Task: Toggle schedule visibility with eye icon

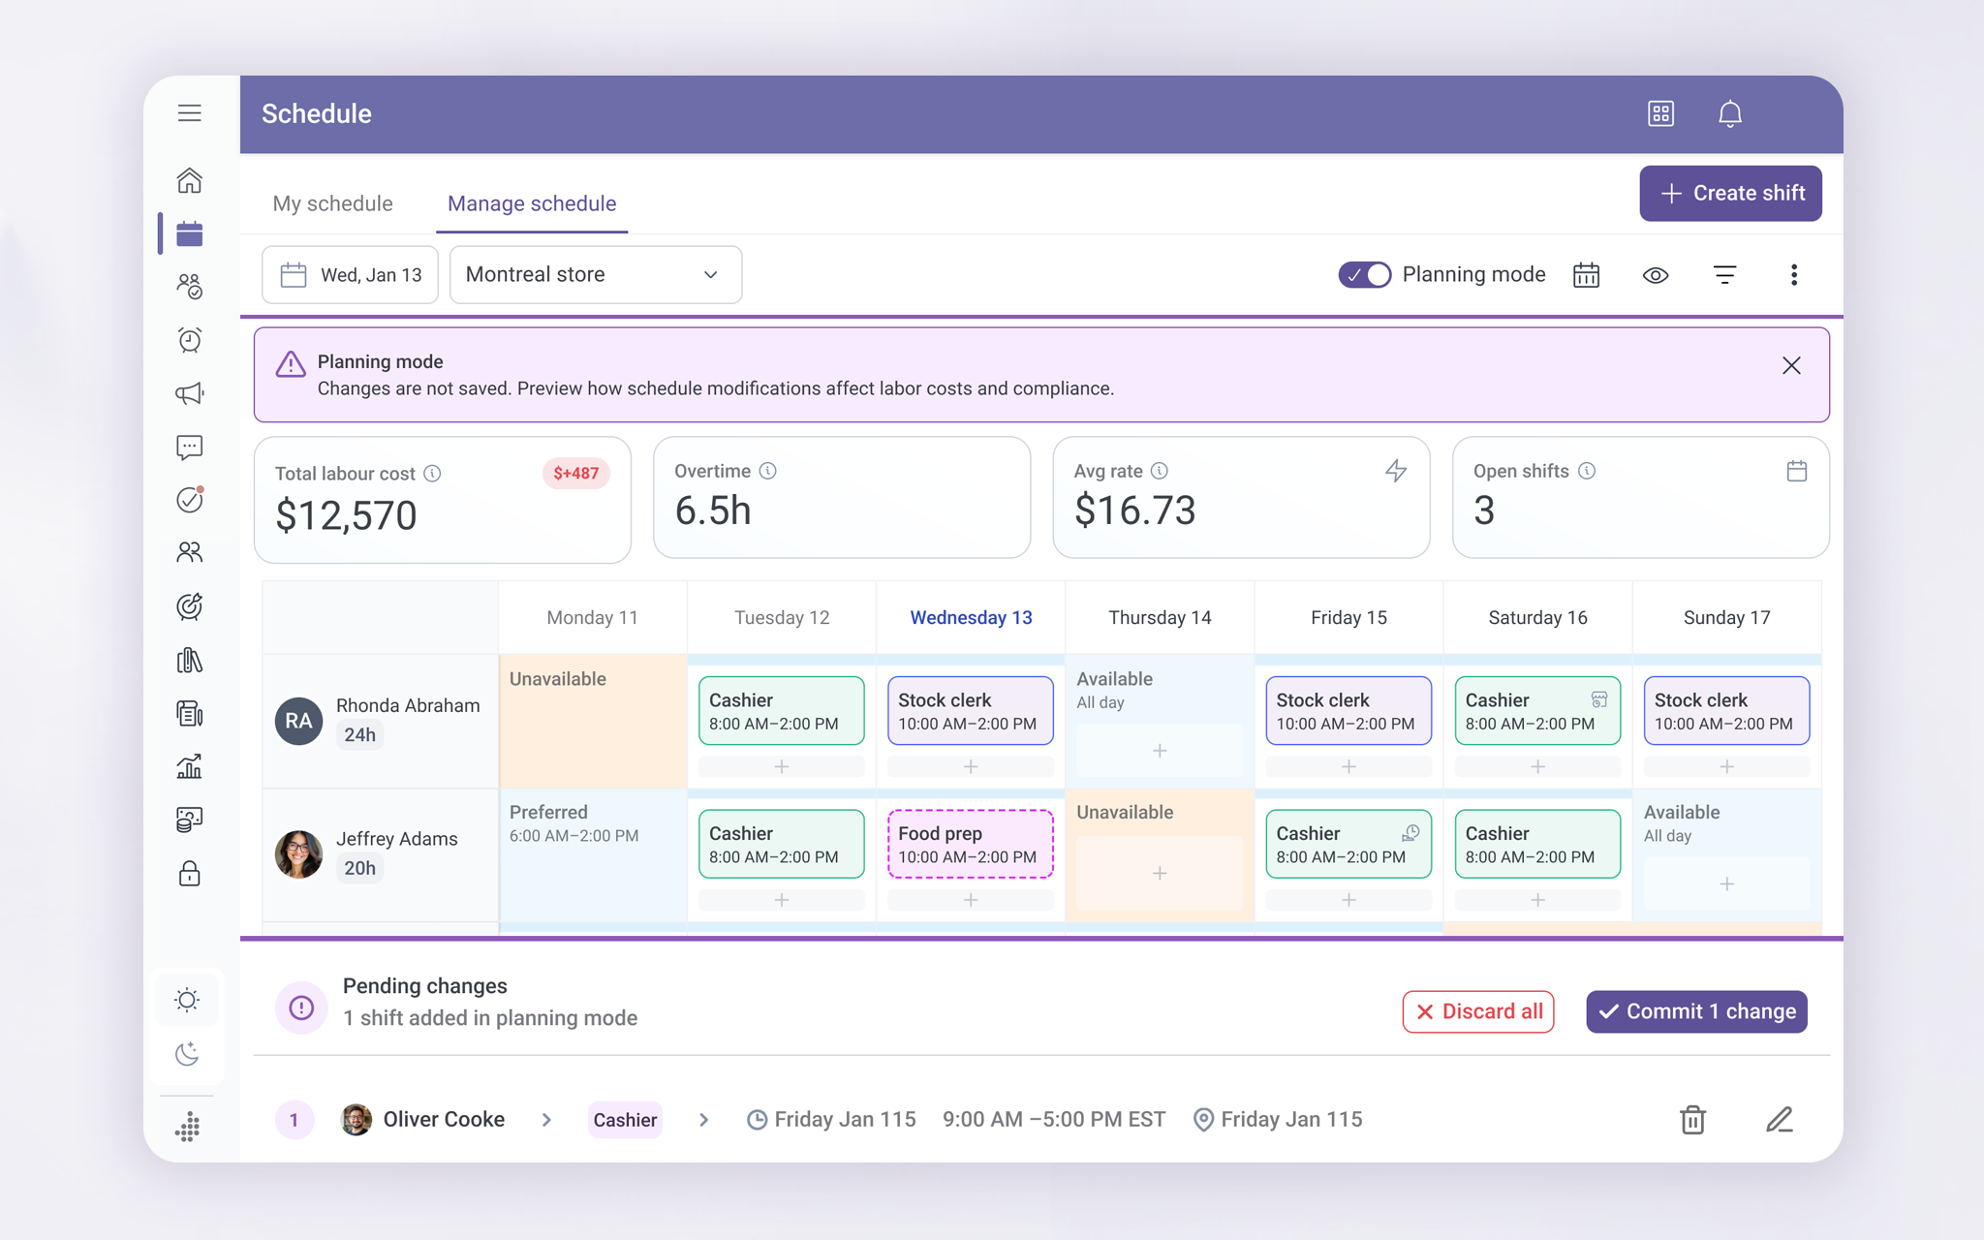Action: coord(1656,275)
